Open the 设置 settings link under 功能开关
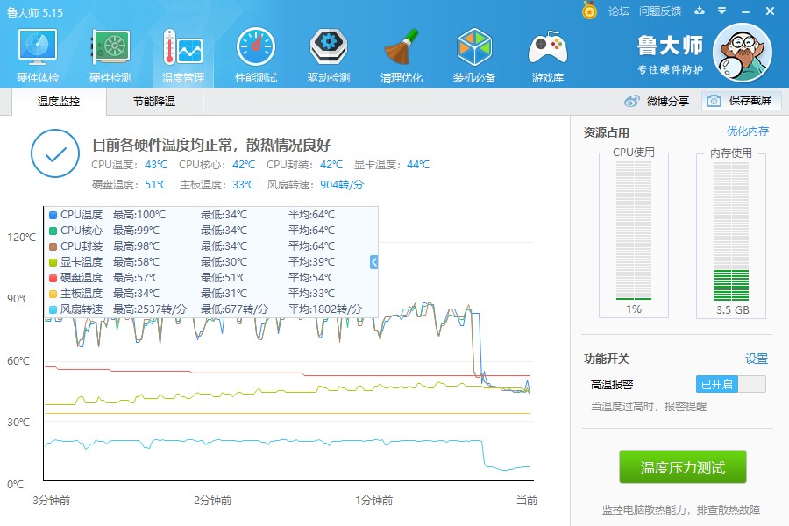Screen dimensions: 789x526 point(757,359)
